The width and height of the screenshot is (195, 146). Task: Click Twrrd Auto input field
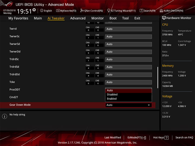128,29
